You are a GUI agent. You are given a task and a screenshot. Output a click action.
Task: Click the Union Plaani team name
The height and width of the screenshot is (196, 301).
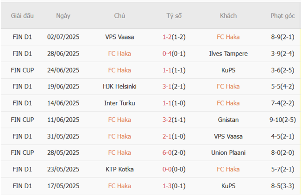(x=228, y=153)
